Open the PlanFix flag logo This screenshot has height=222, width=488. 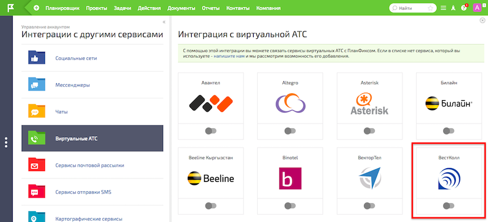[x=11, y=8]
